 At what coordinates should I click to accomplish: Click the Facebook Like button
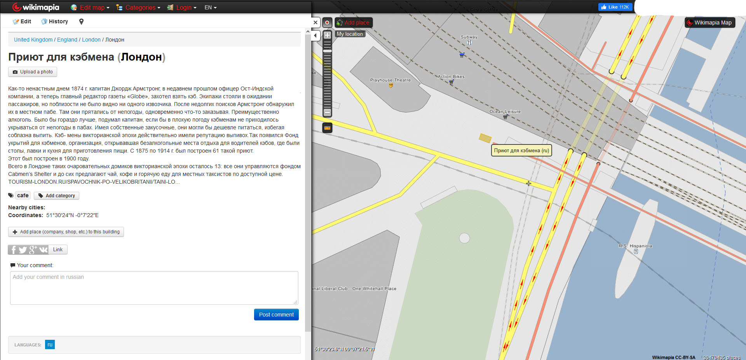coord(615,7)
